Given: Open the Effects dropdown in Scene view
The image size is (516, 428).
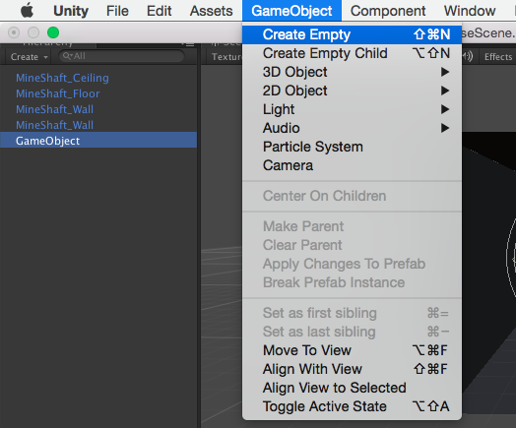Looking at the screenshot, I should click(x=498, y=56).
